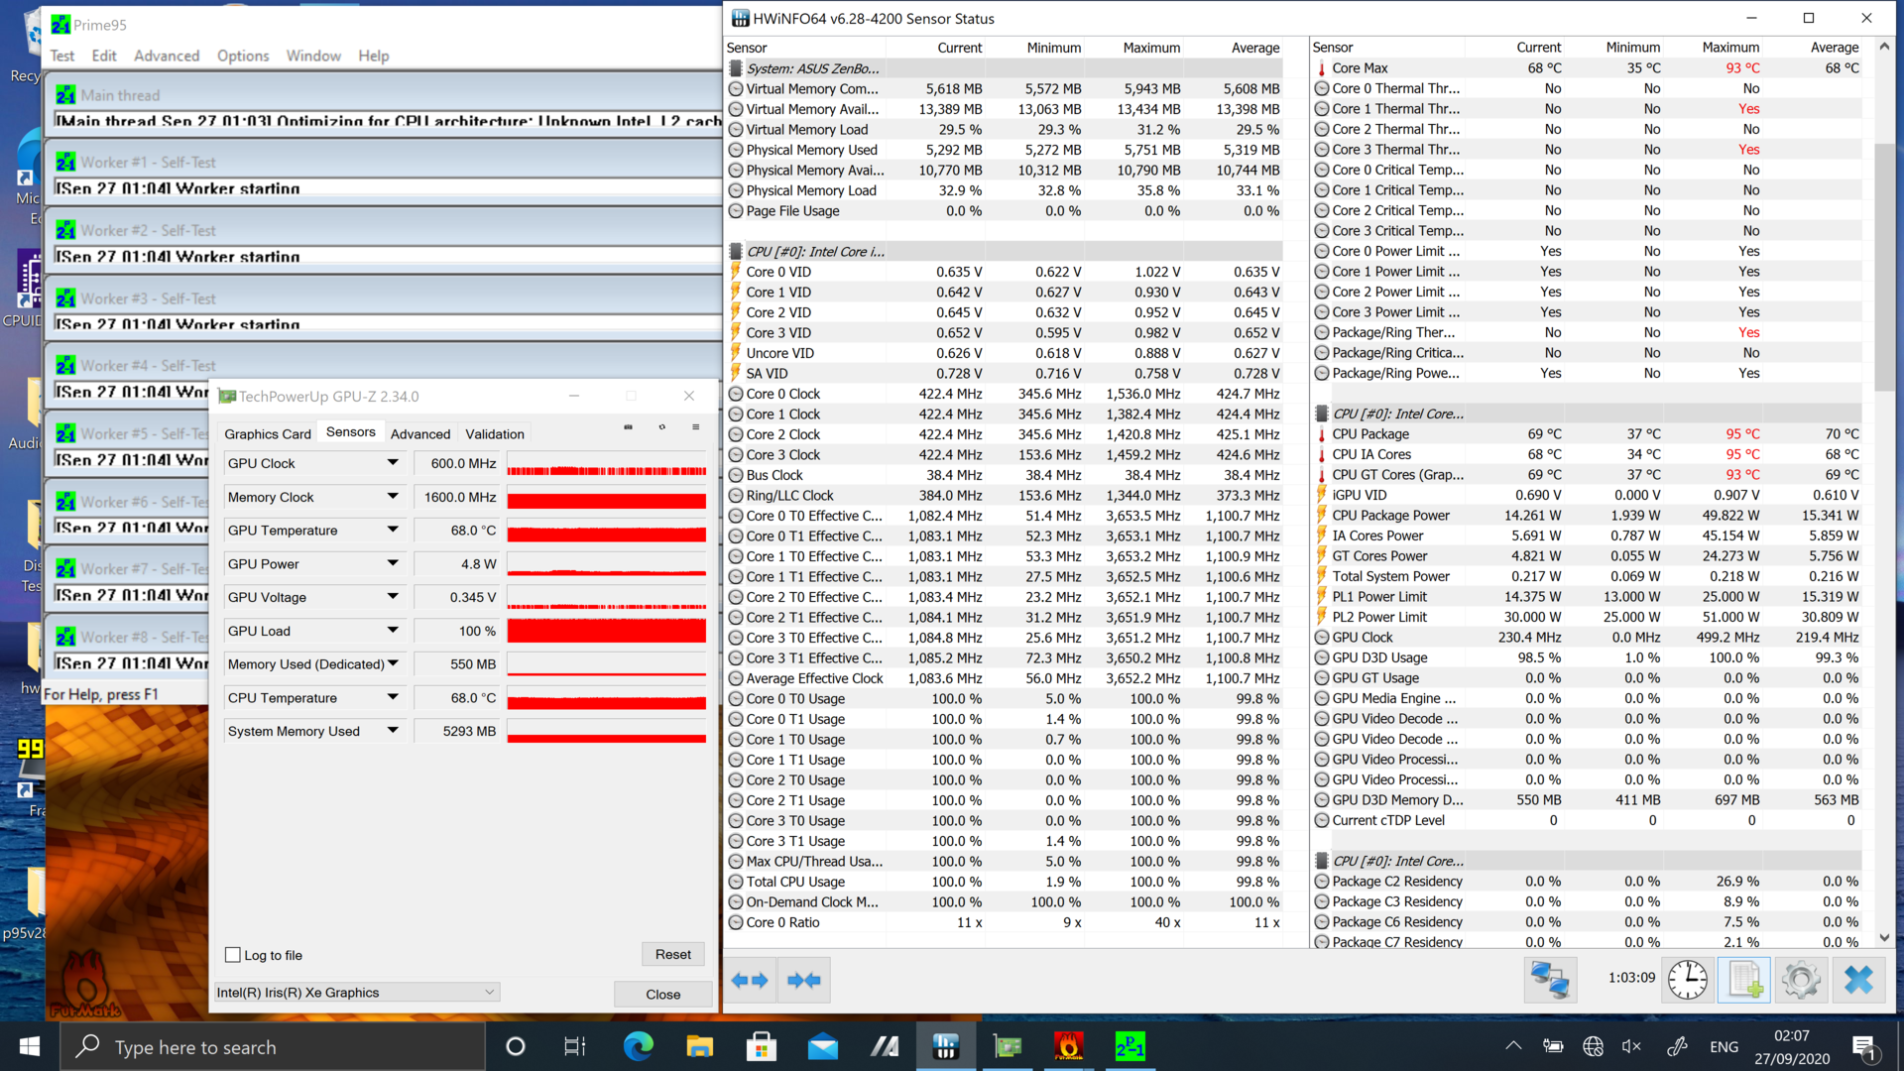The width and height of the screenshot is (1904, 1071).
Task: Click HWiNFO expand columns arrows button
Action: (750, 981)
